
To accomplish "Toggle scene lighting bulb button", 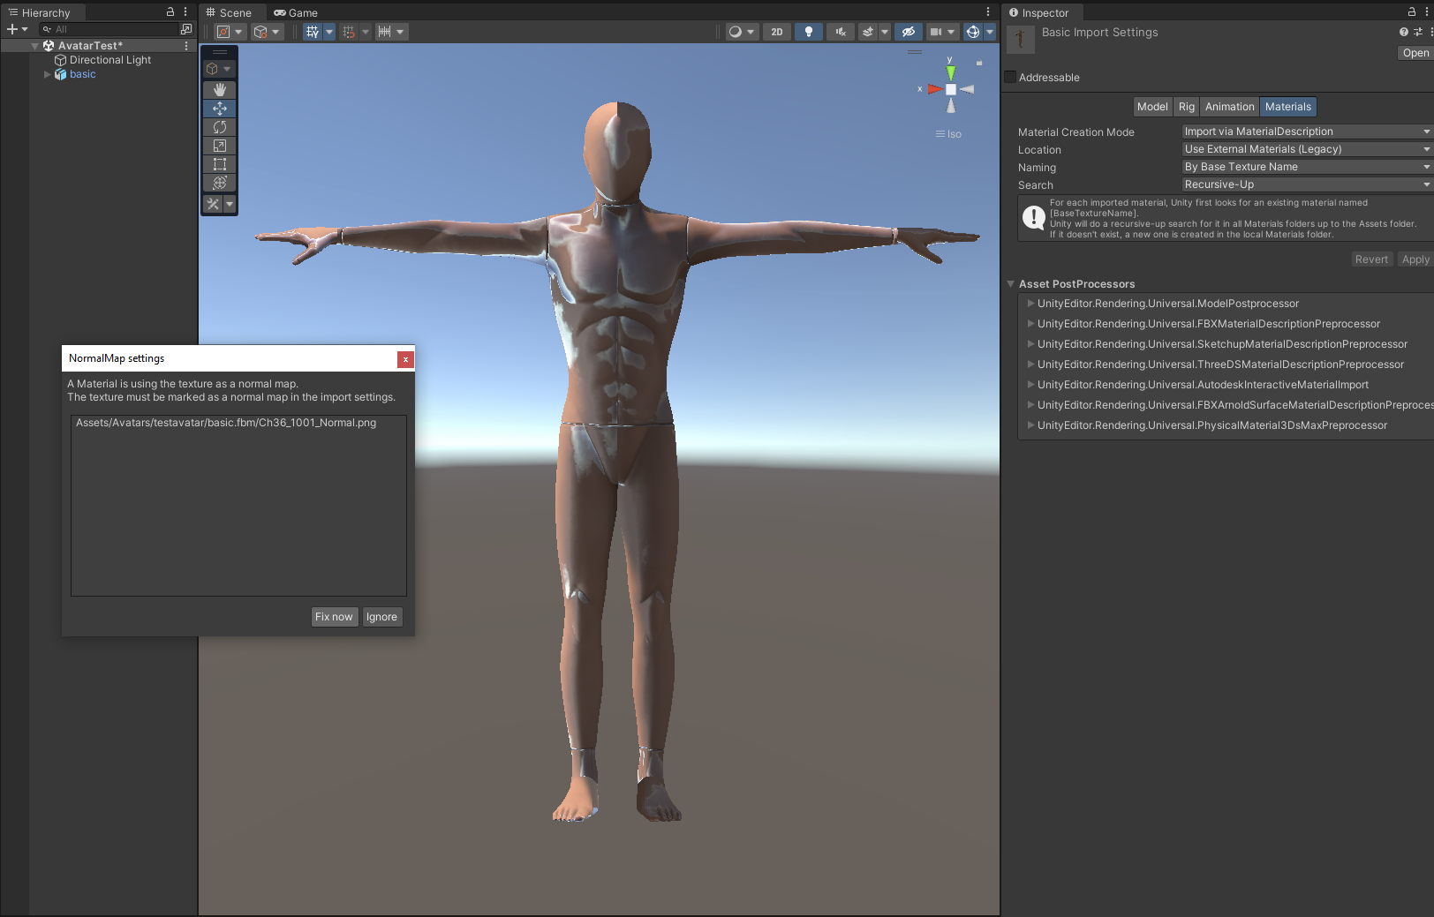I will 808,32.
